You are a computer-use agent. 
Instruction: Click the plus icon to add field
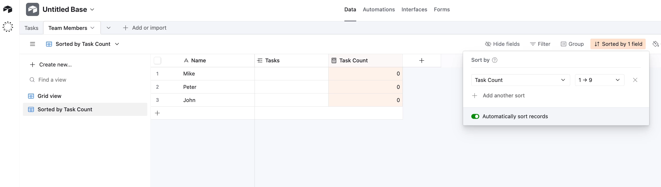[x=422, y=61]
